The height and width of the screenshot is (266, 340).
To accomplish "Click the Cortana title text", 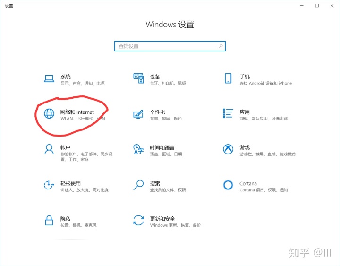I will click(x=248, y=183).
